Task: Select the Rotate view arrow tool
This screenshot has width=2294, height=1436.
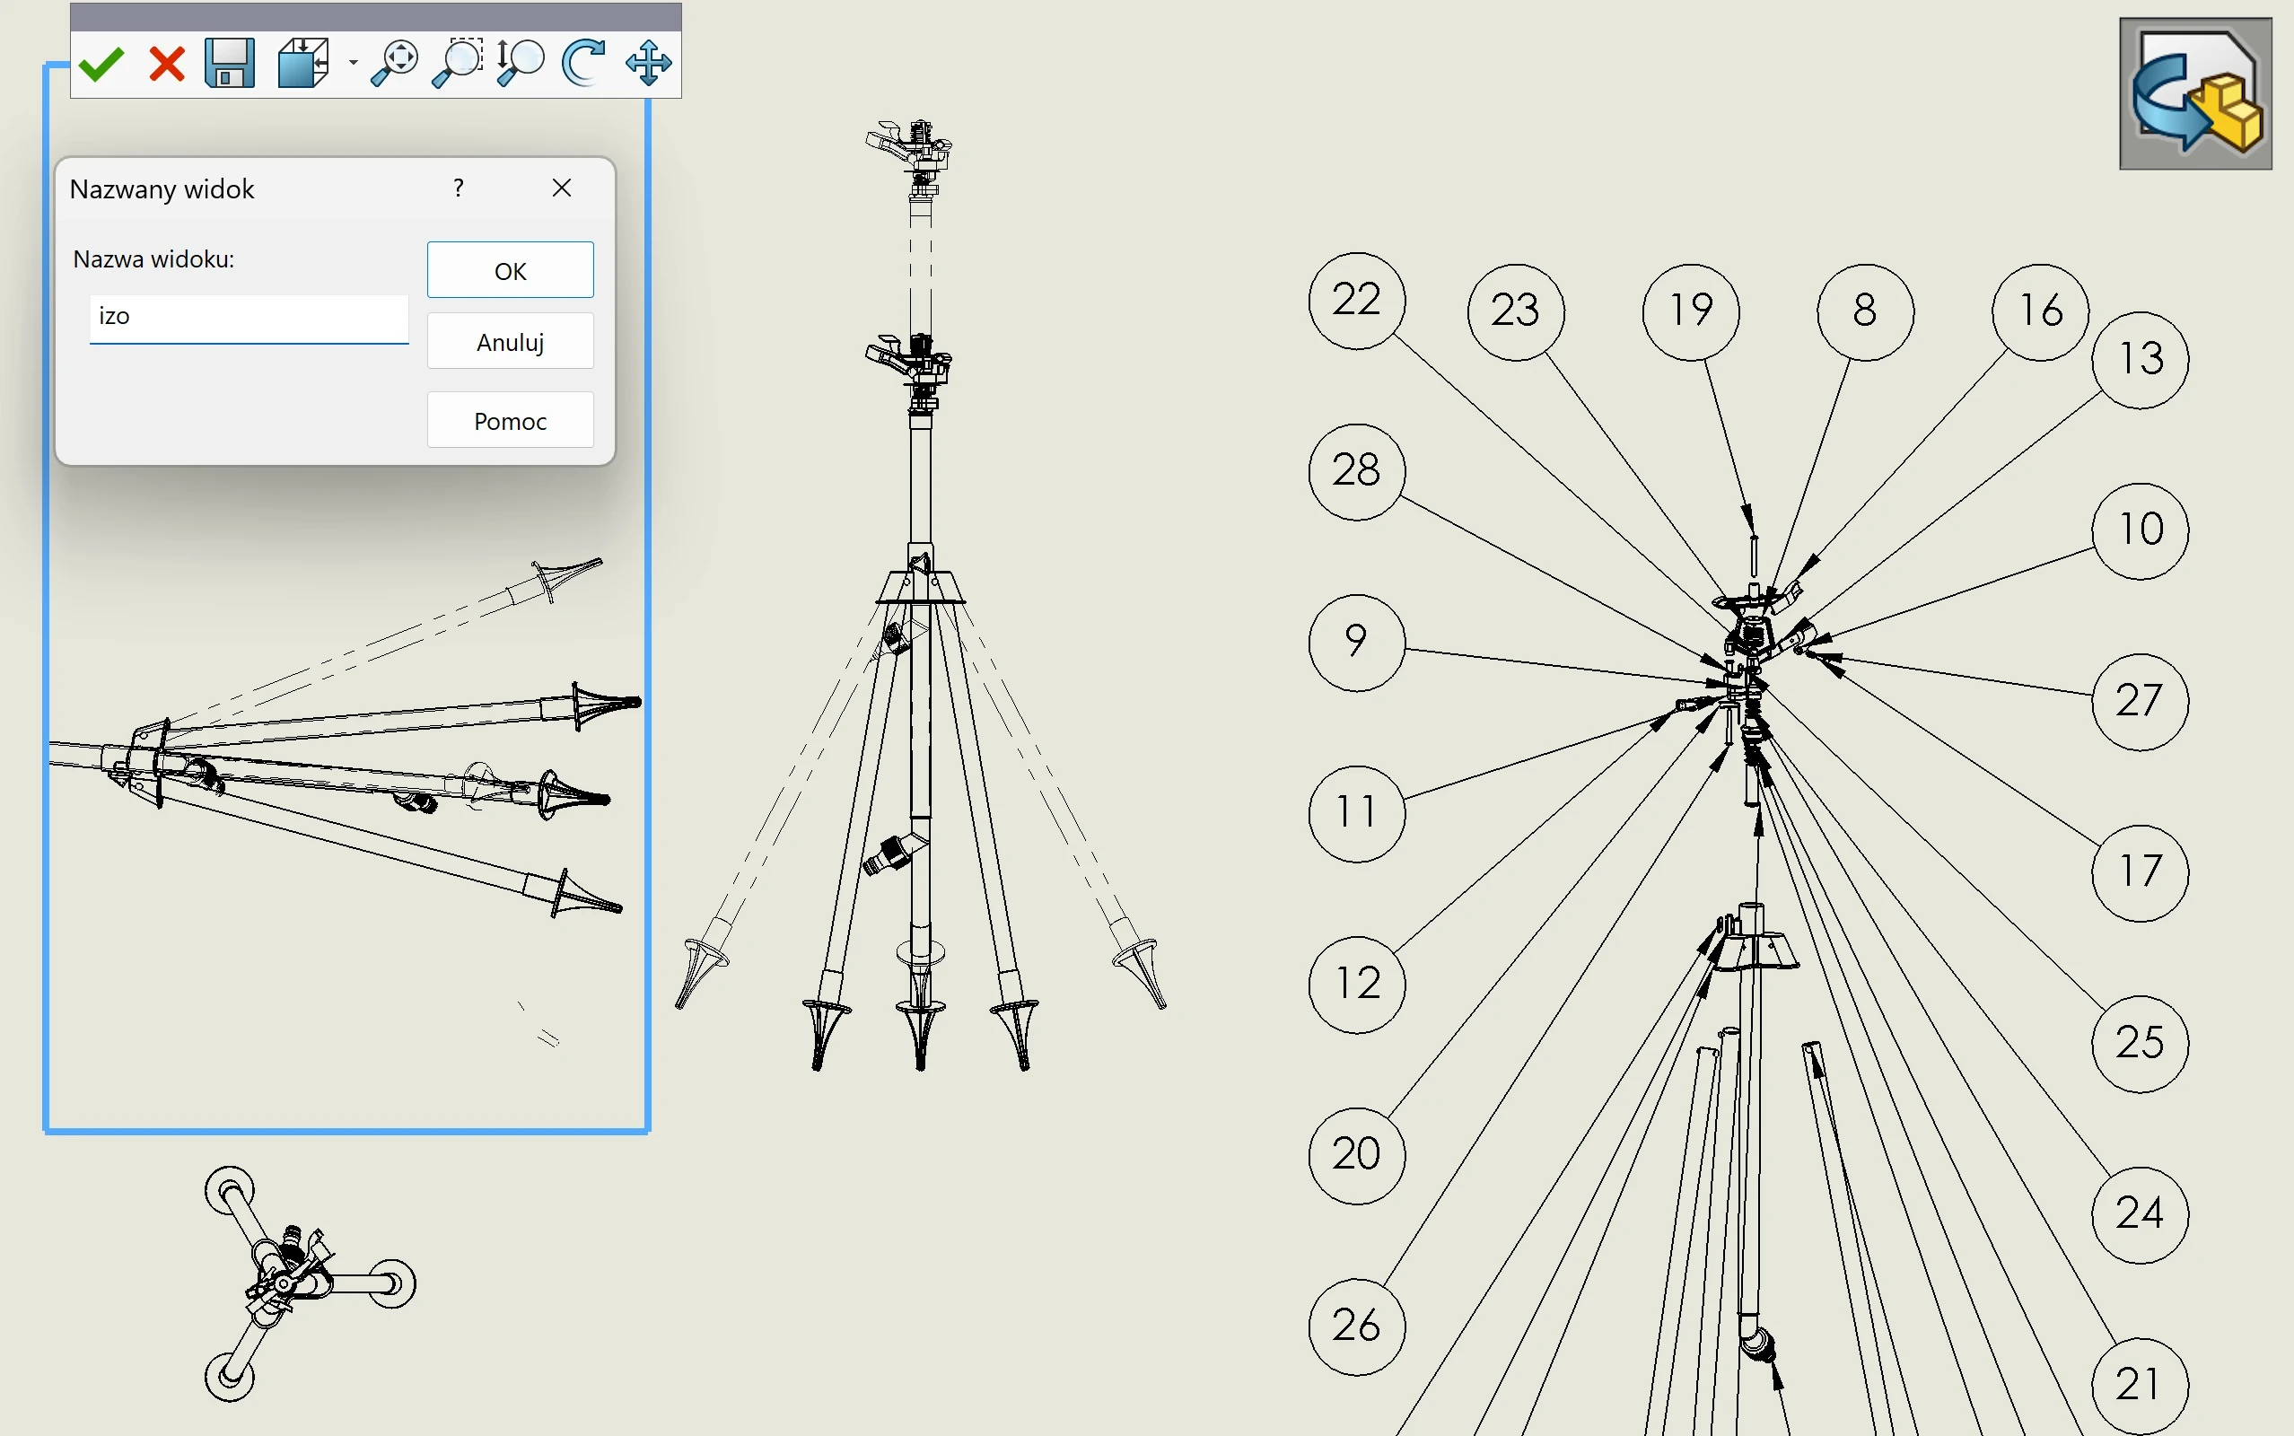Action: pos(583,64)
